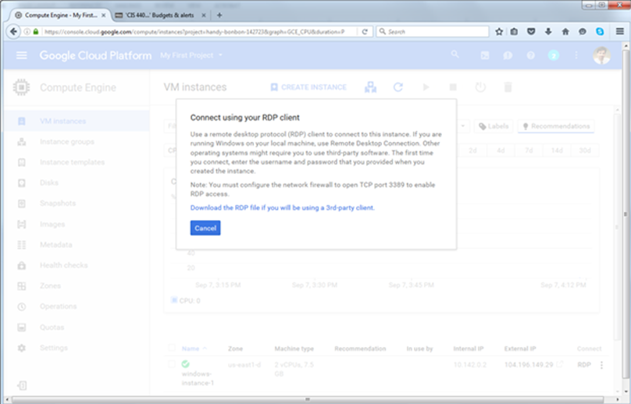631x404 pixels.
Task: Select the 4d graph duration
Action: [501, 151]
